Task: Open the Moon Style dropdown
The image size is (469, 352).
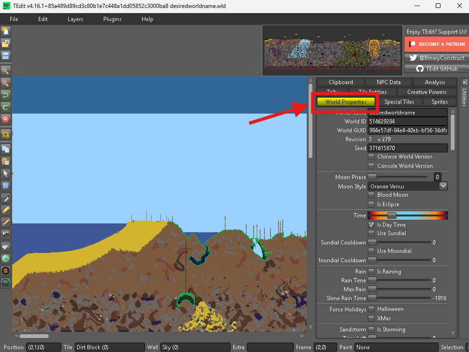Action: click(408, 187)
